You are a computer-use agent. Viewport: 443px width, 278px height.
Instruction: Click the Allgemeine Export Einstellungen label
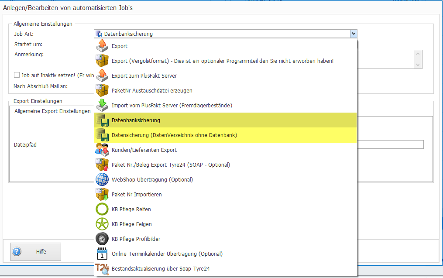click(52, 111)
